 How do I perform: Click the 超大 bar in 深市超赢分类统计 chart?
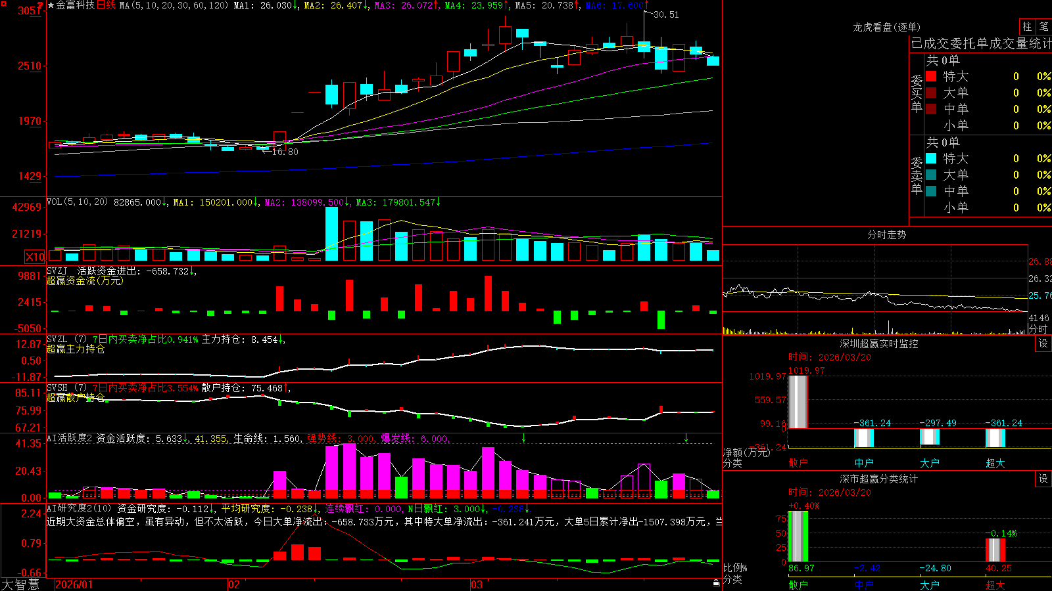pos(995,550)
